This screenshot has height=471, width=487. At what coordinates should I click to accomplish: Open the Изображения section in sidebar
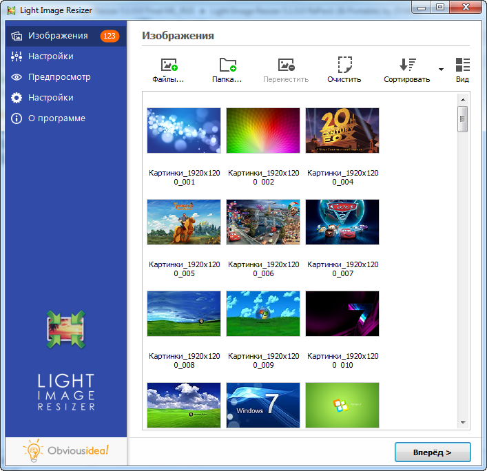tap(65, 36)
